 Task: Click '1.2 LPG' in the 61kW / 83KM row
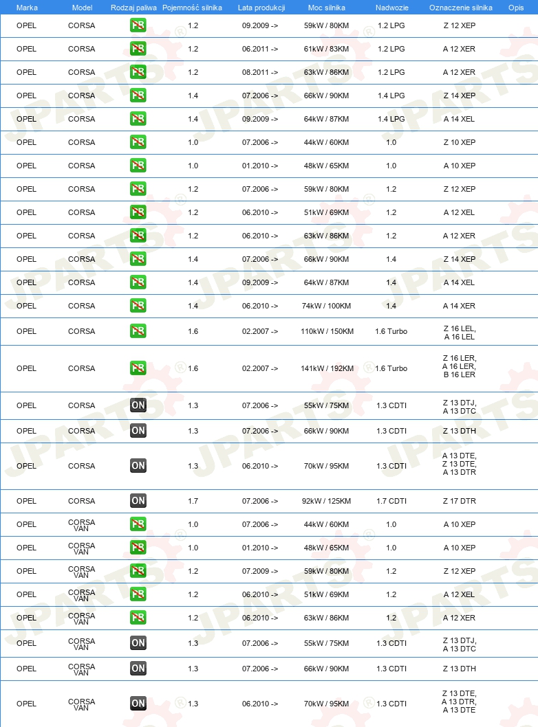coord(391,49)
